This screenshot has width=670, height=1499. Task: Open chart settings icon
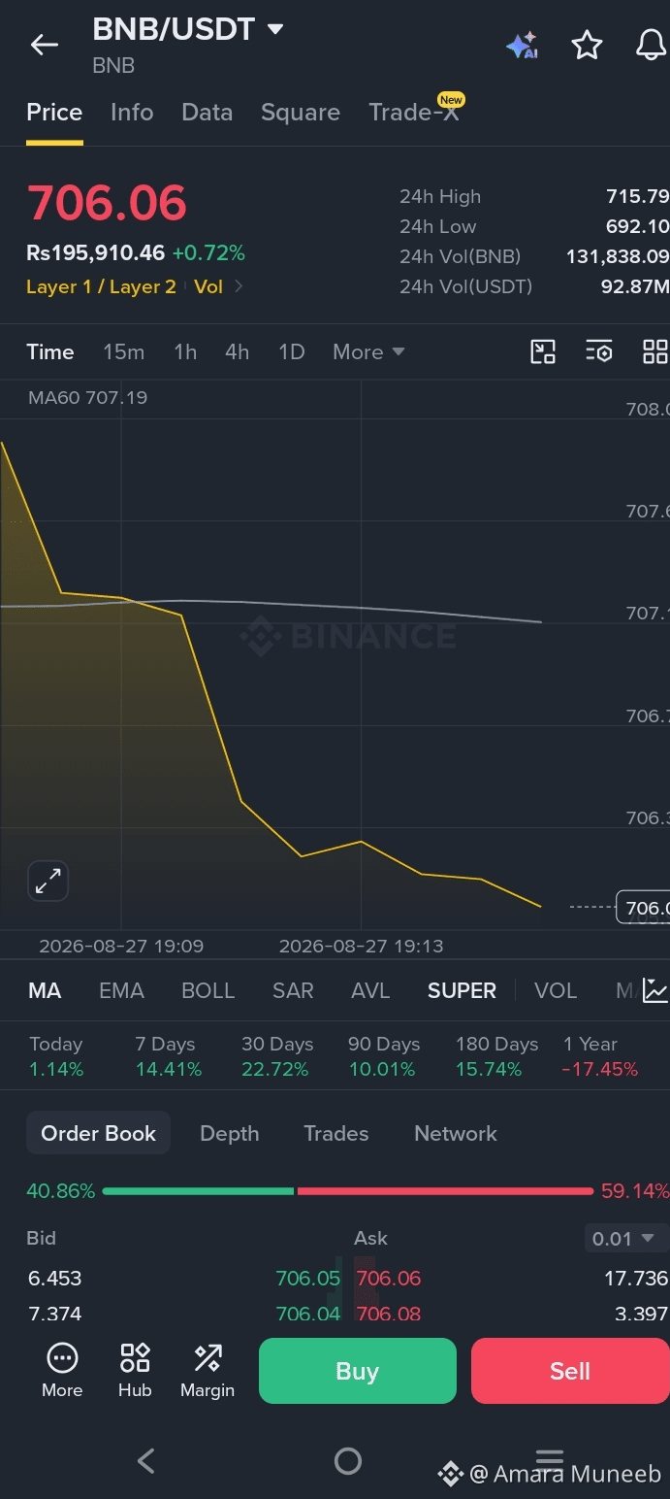click(x=599, y=351)
